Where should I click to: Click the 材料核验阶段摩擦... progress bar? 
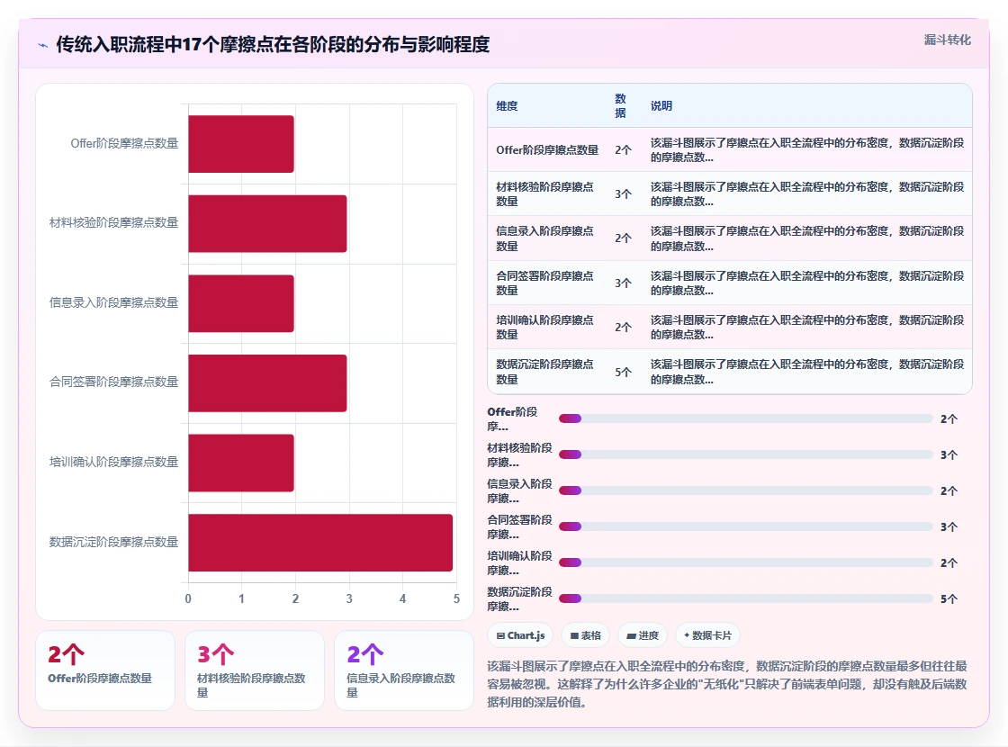click(746, 454)
